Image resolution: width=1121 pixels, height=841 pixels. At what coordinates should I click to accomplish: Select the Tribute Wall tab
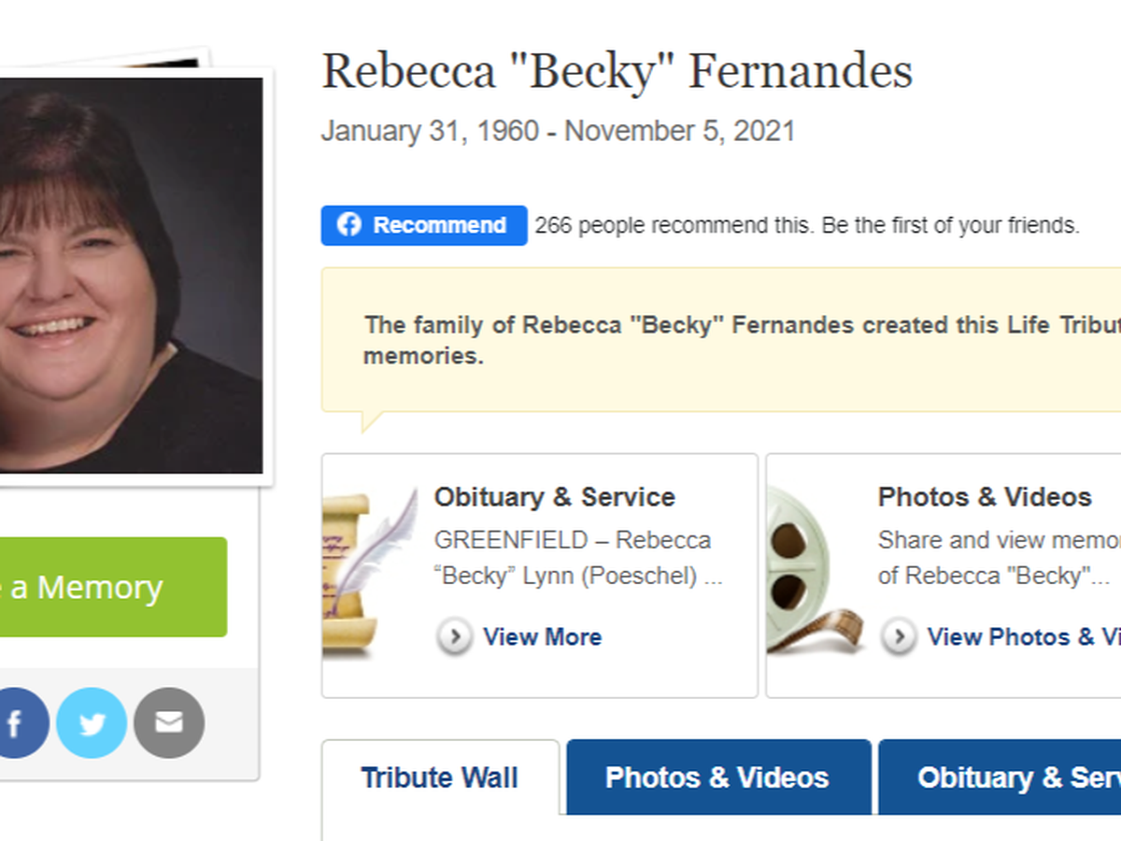click(x=439, y=777)
